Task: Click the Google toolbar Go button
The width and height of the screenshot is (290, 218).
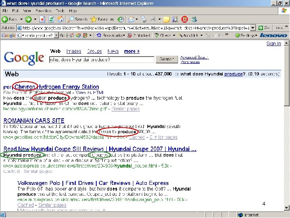Action: click(x=62, y=35)
